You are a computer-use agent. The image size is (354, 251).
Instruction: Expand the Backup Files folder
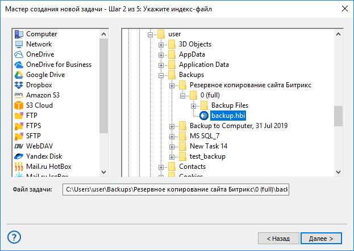point(194,107)
